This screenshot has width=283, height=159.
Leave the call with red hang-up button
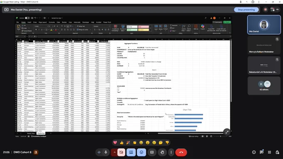pos(181,152)
